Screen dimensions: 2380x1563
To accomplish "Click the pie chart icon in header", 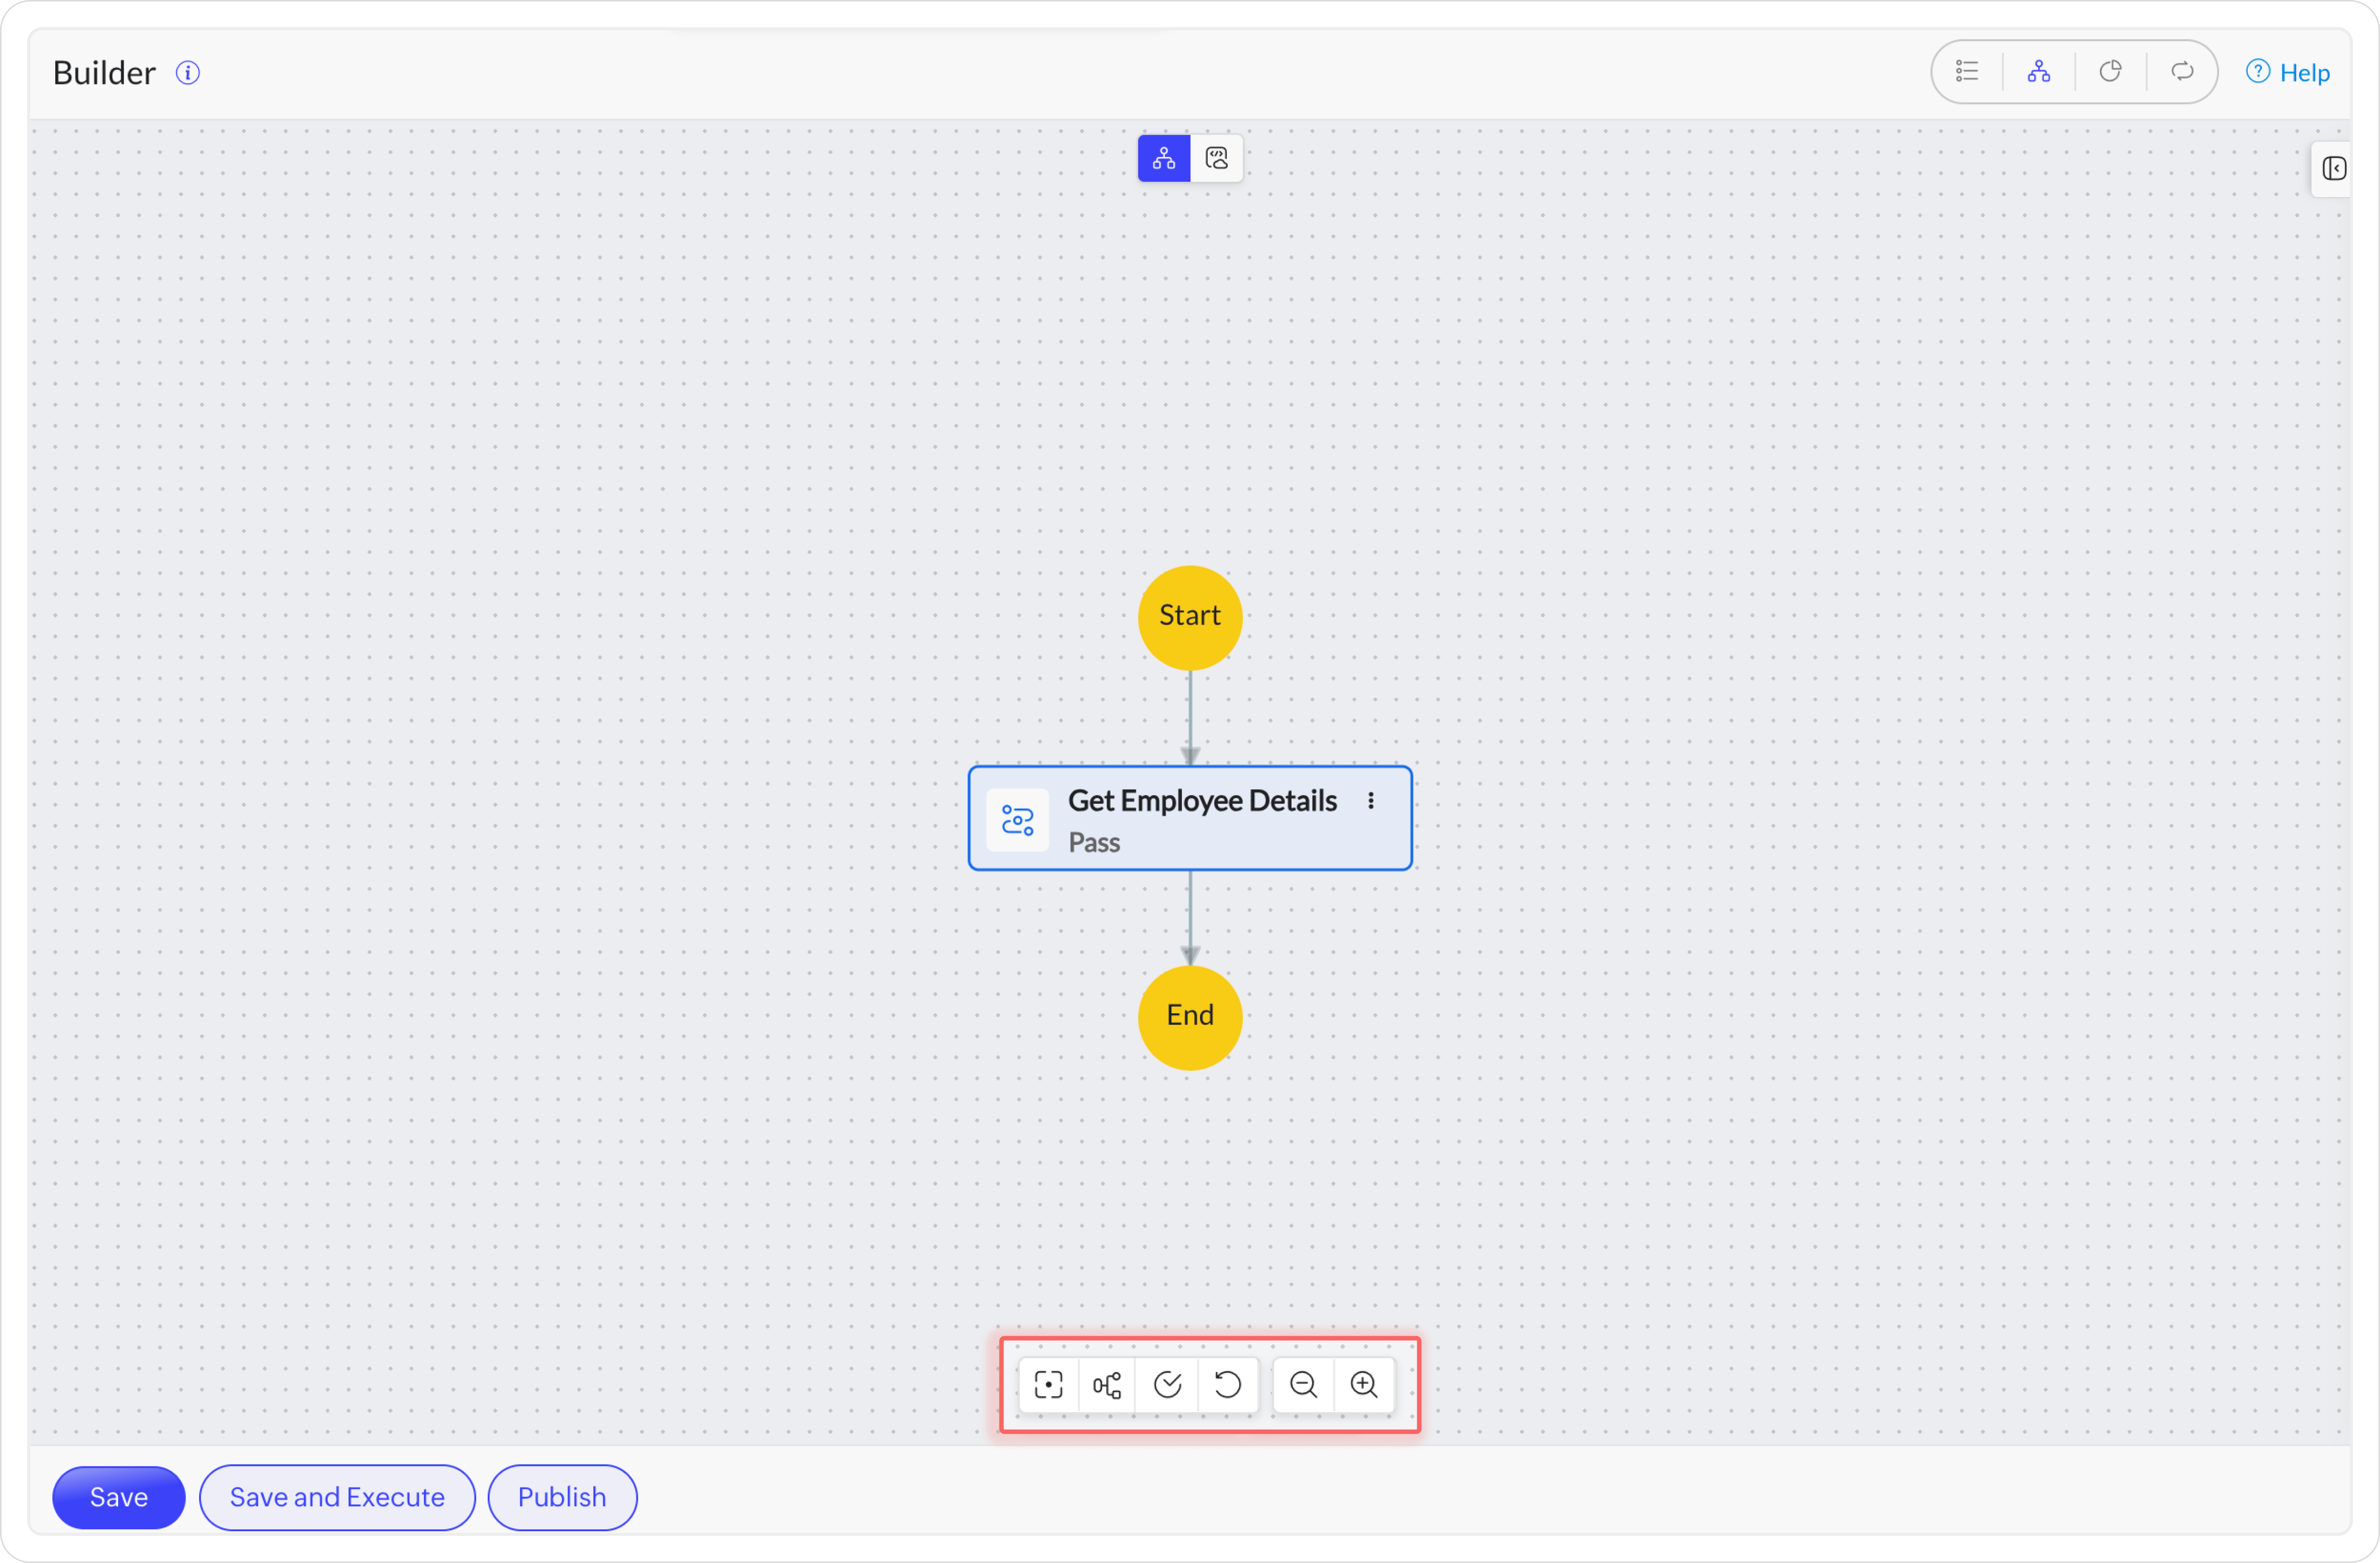I will pos(2110,72).
